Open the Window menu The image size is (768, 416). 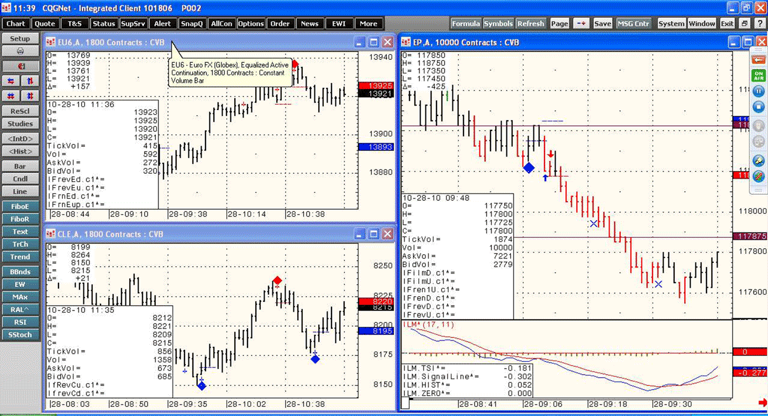pos(702,23)
